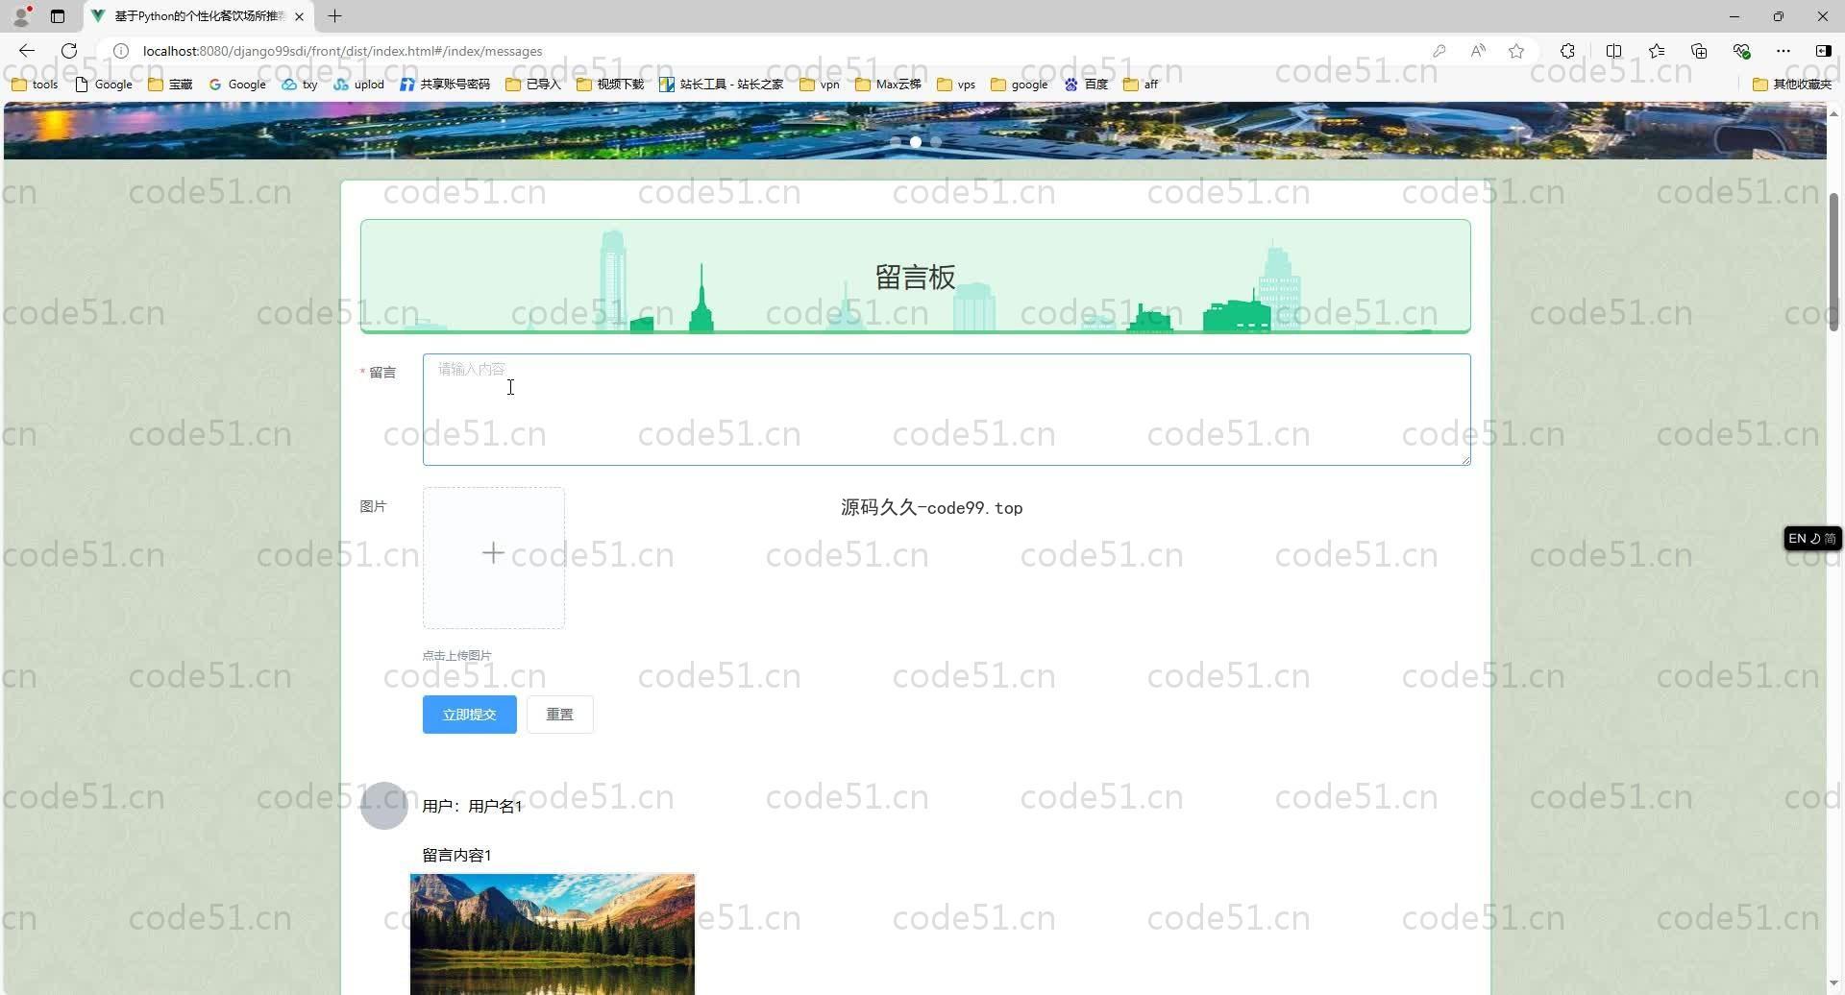This screenshot has width=1845, height=995.
Task: Open tools bookmark folder
Action: tap(35, 85)
